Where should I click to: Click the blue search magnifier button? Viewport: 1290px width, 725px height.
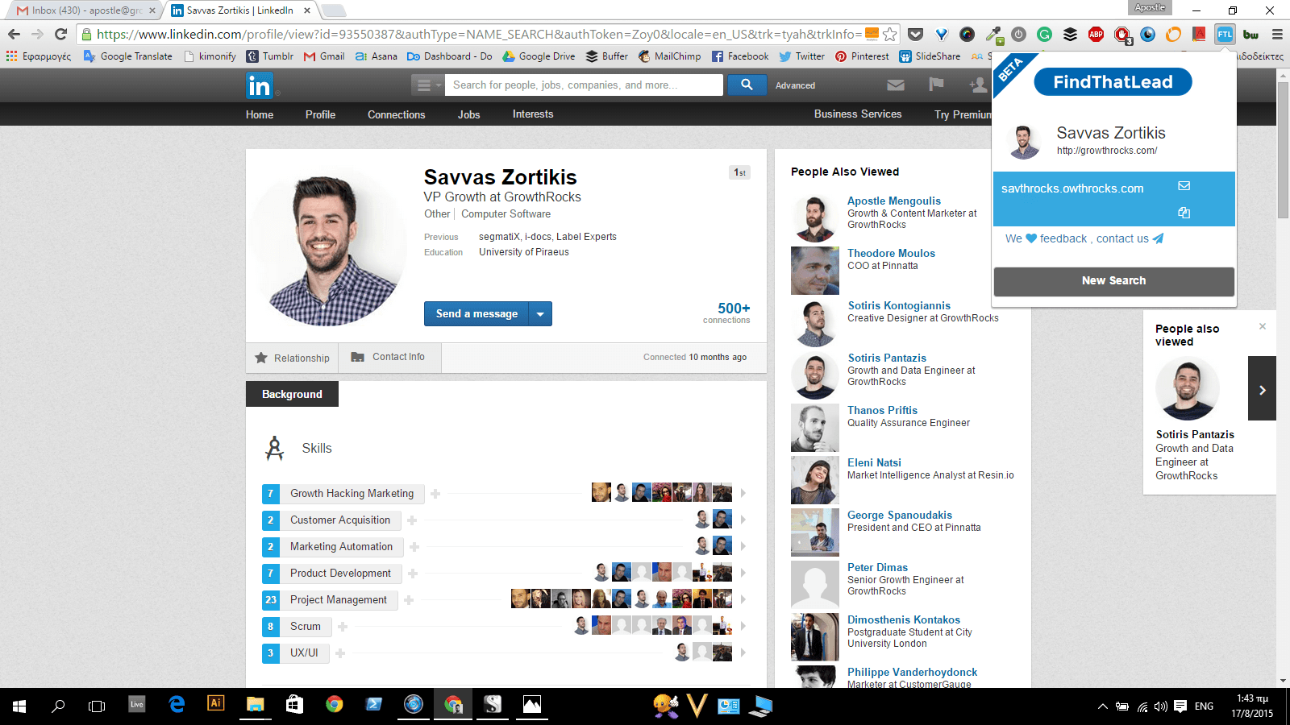[747, 85]
